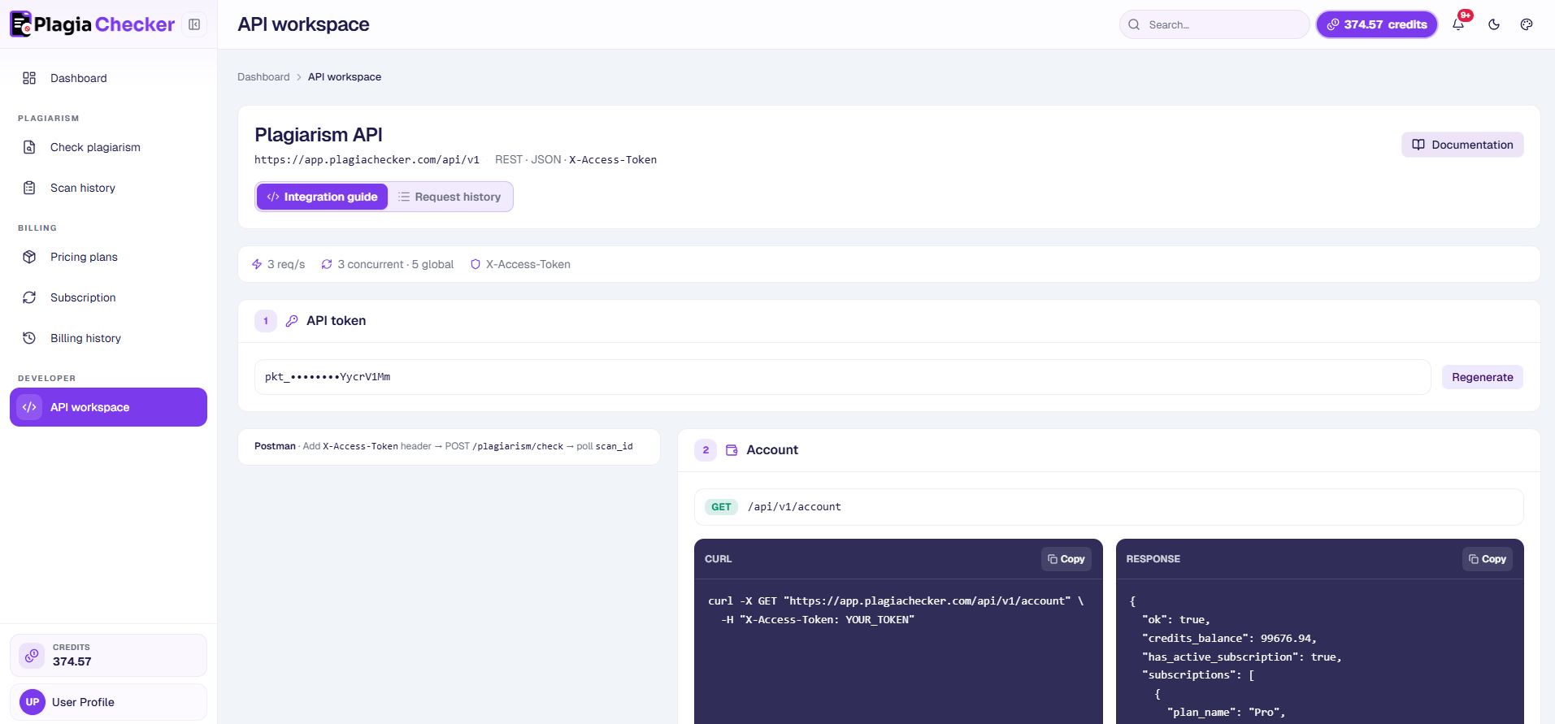Click the Pricing plans box icon
This screenshot has width=1555, height=724.
tap(29, 257)
